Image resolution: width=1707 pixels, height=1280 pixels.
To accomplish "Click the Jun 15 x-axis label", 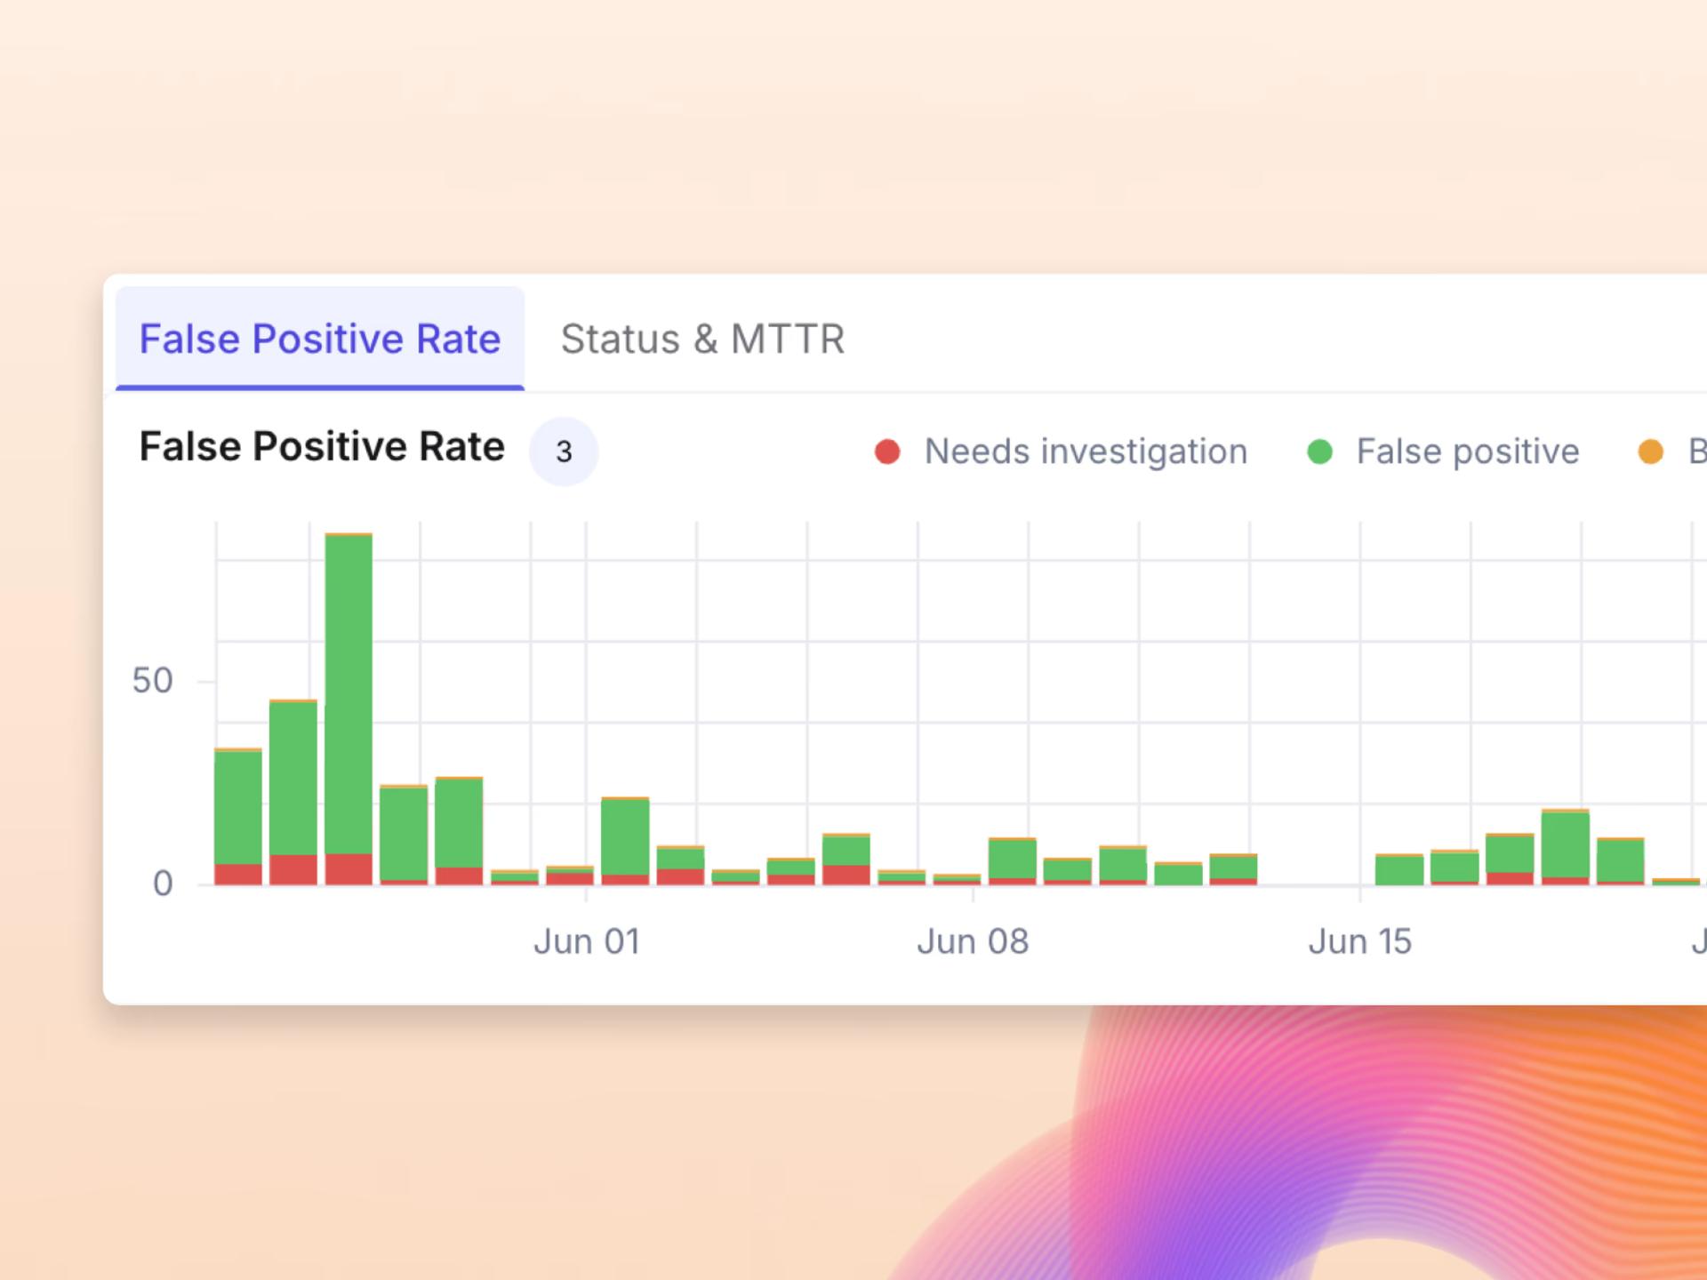I will 1360,941.
